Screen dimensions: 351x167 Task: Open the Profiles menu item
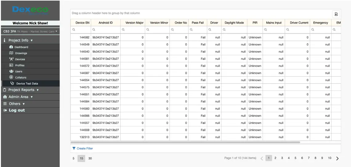(x=30, y=65)
